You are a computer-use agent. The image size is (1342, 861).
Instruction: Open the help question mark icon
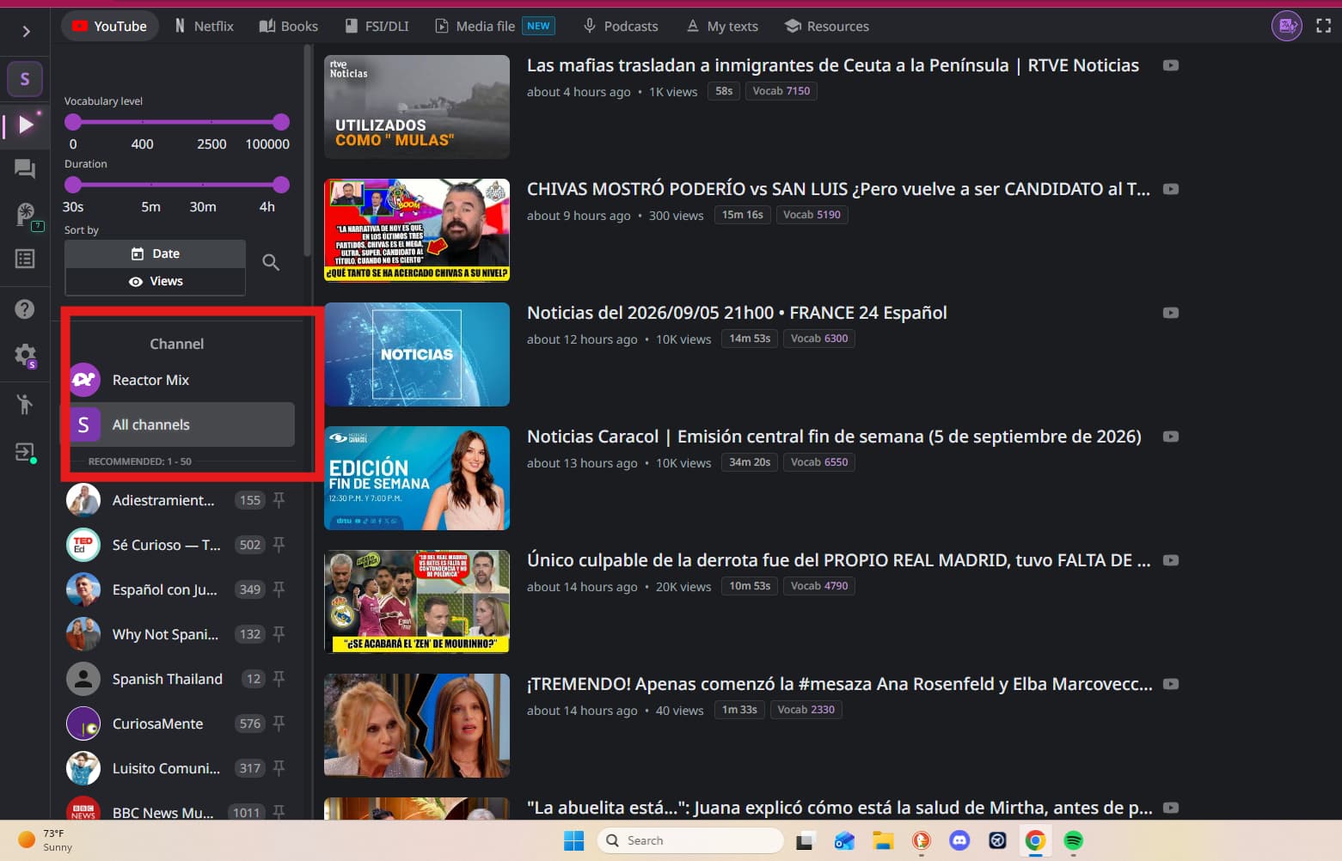pos(25,309)
